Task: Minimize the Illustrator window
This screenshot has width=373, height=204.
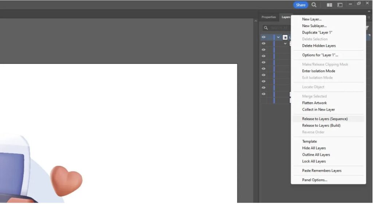Action: pos(350,4)
